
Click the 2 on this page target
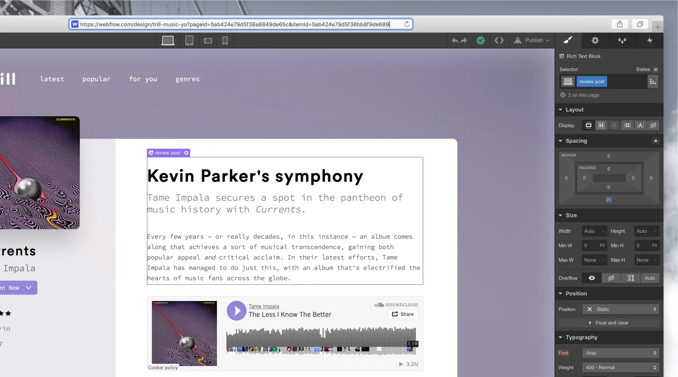pyautogui.click(x=579, y=95)
